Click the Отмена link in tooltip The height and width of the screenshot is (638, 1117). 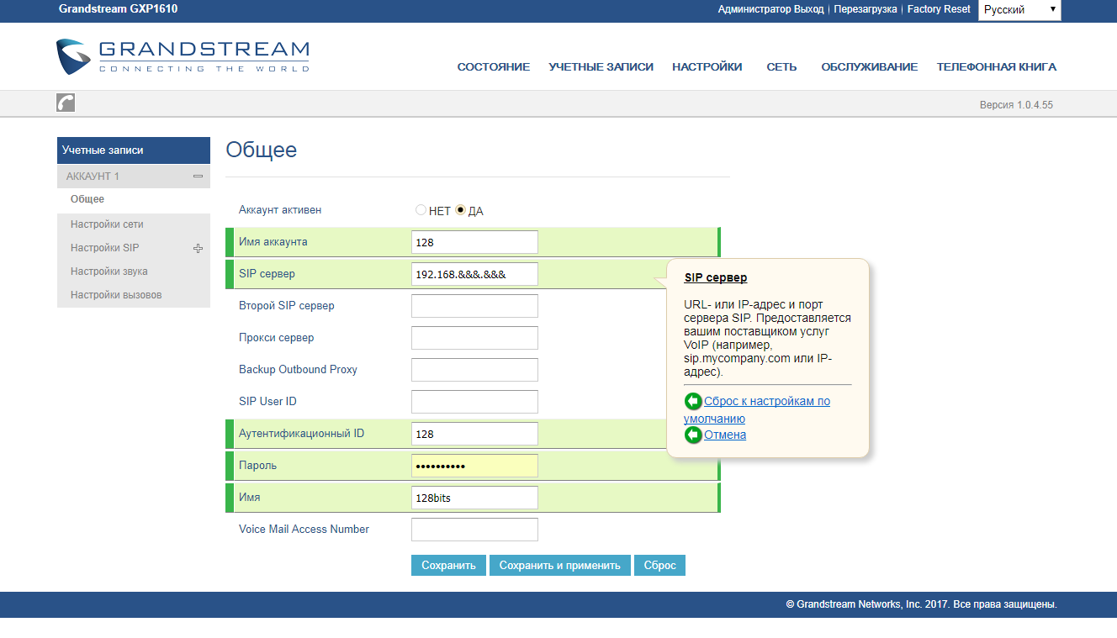pyautogui.click(x=725, y=435)
